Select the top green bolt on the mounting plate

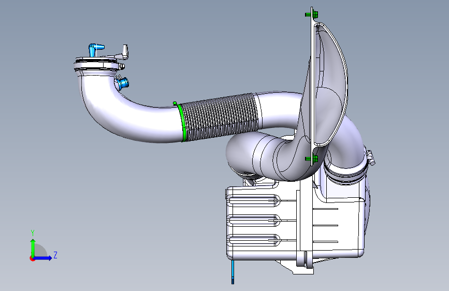312,14
